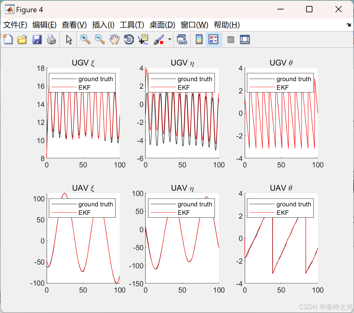Insert Colorbar using toolbar icon

pos(199,39)
